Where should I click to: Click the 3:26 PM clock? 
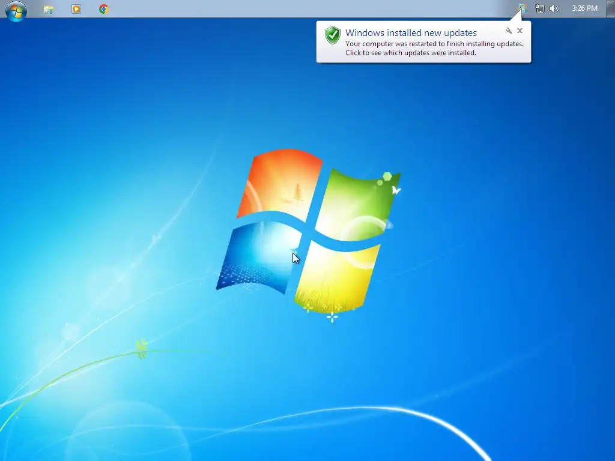[x=584, y=8]
